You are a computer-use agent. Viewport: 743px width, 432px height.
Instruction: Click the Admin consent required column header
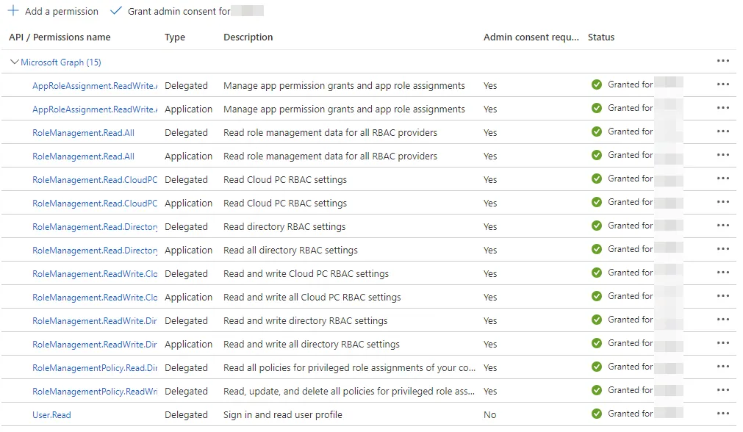531,37
